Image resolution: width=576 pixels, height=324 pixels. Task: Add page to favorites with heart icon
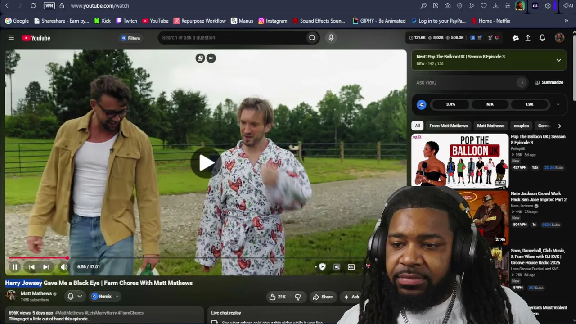484,6
